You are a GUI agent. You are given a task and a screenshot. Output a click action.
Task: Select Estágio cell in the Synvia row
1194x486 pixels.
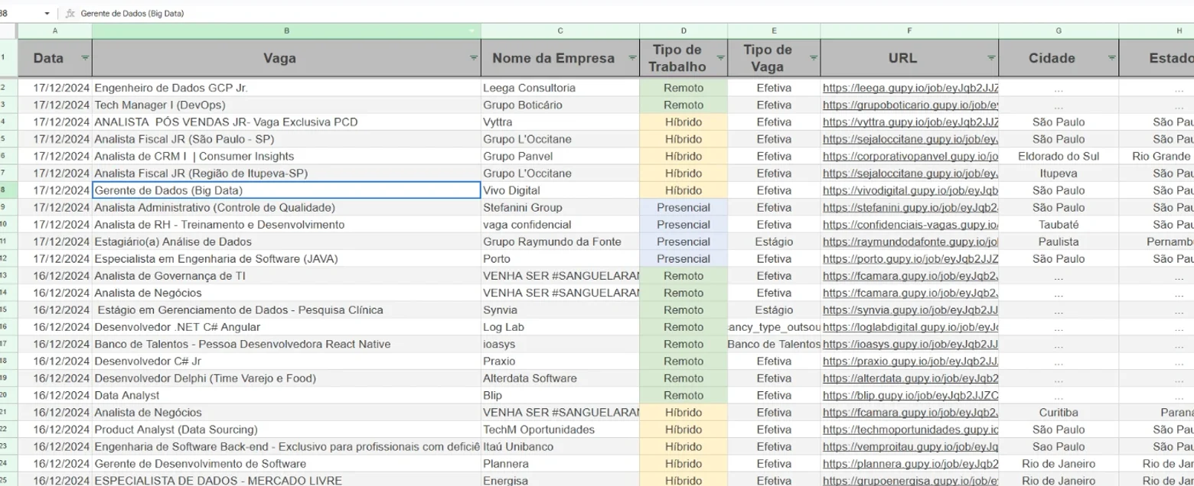tap(774, 310)
